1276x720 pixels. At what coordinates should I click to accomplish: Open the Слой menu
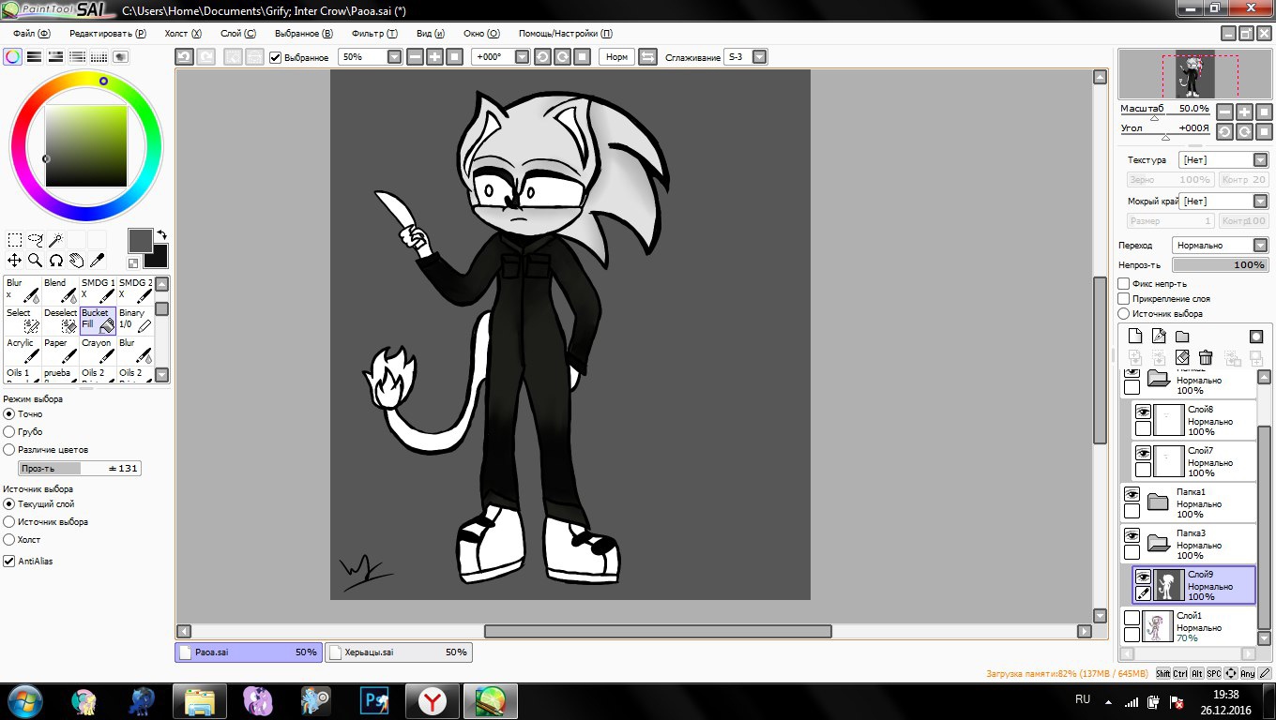coord(237,33)
